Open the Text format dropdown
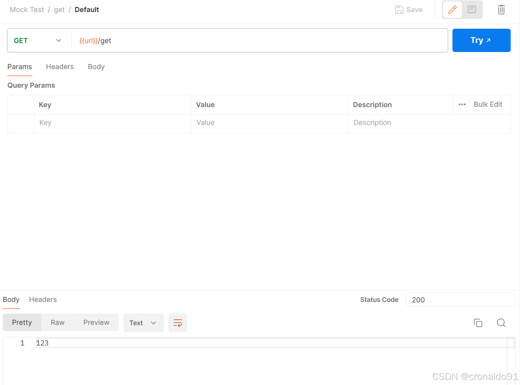The height and width of the screenshot is (385, 520). (144, 323)
